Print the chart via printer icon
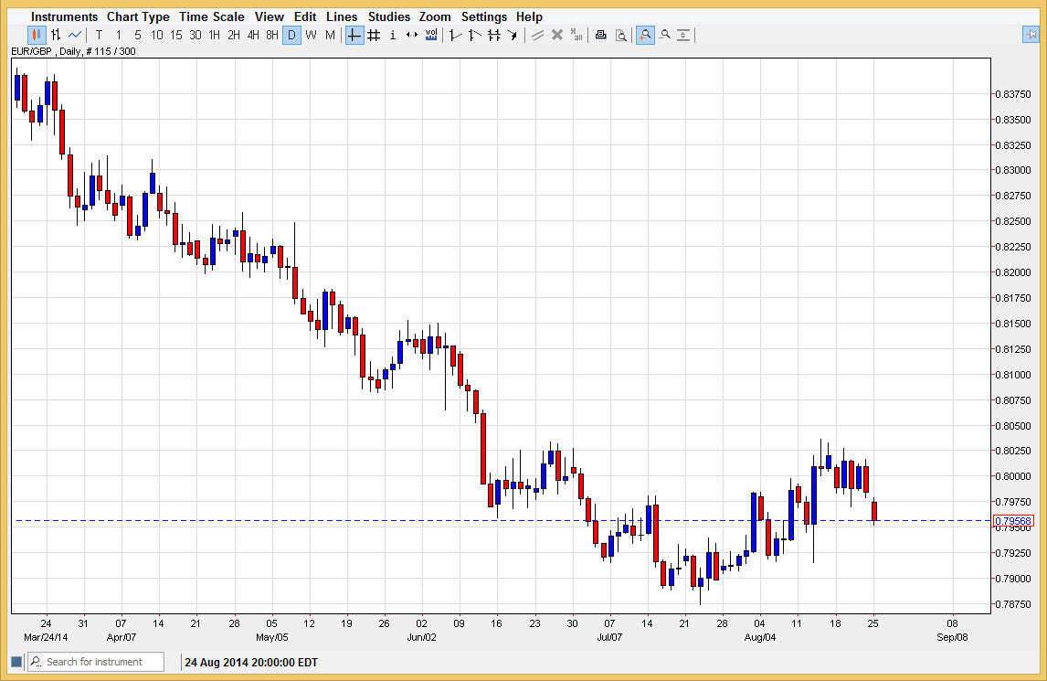This screenshot has width=1047, height=681. coord(600,35)
